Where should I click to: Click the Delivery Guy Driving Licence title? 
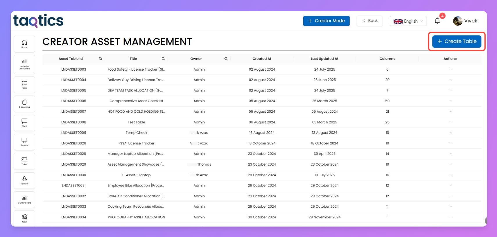[x=135, y=80]
